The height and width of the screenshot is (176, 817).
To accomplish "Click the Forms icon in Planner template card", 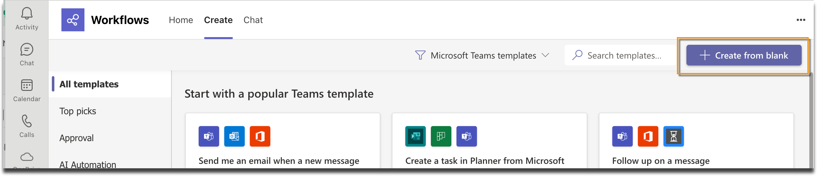I will (x=415, y=136).
